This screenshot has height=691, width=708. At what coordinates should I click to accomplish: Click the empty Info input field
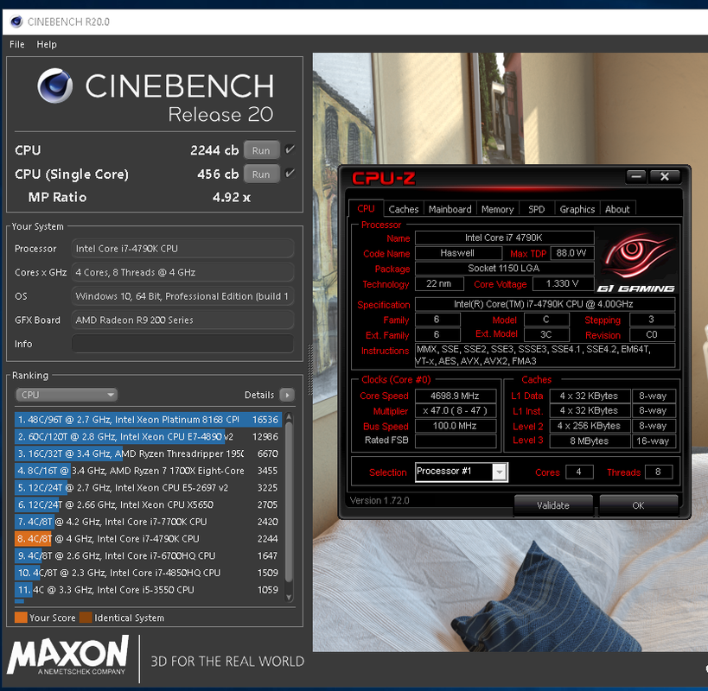pos(182,344)
